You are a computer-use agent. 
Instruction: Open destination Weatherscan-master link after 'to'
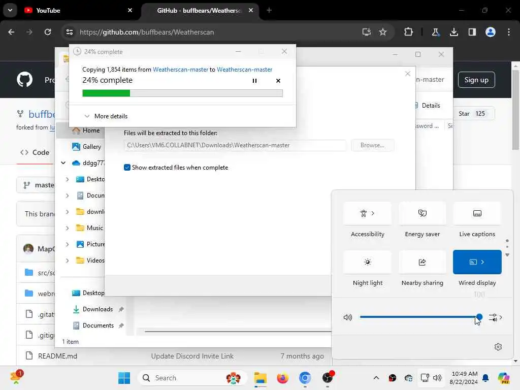[x=244, y=69]
